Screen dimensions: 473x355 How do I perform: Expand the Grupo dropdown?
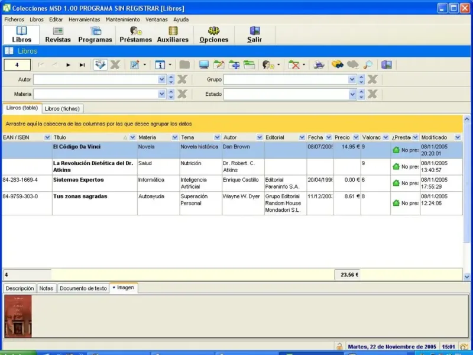352,79
